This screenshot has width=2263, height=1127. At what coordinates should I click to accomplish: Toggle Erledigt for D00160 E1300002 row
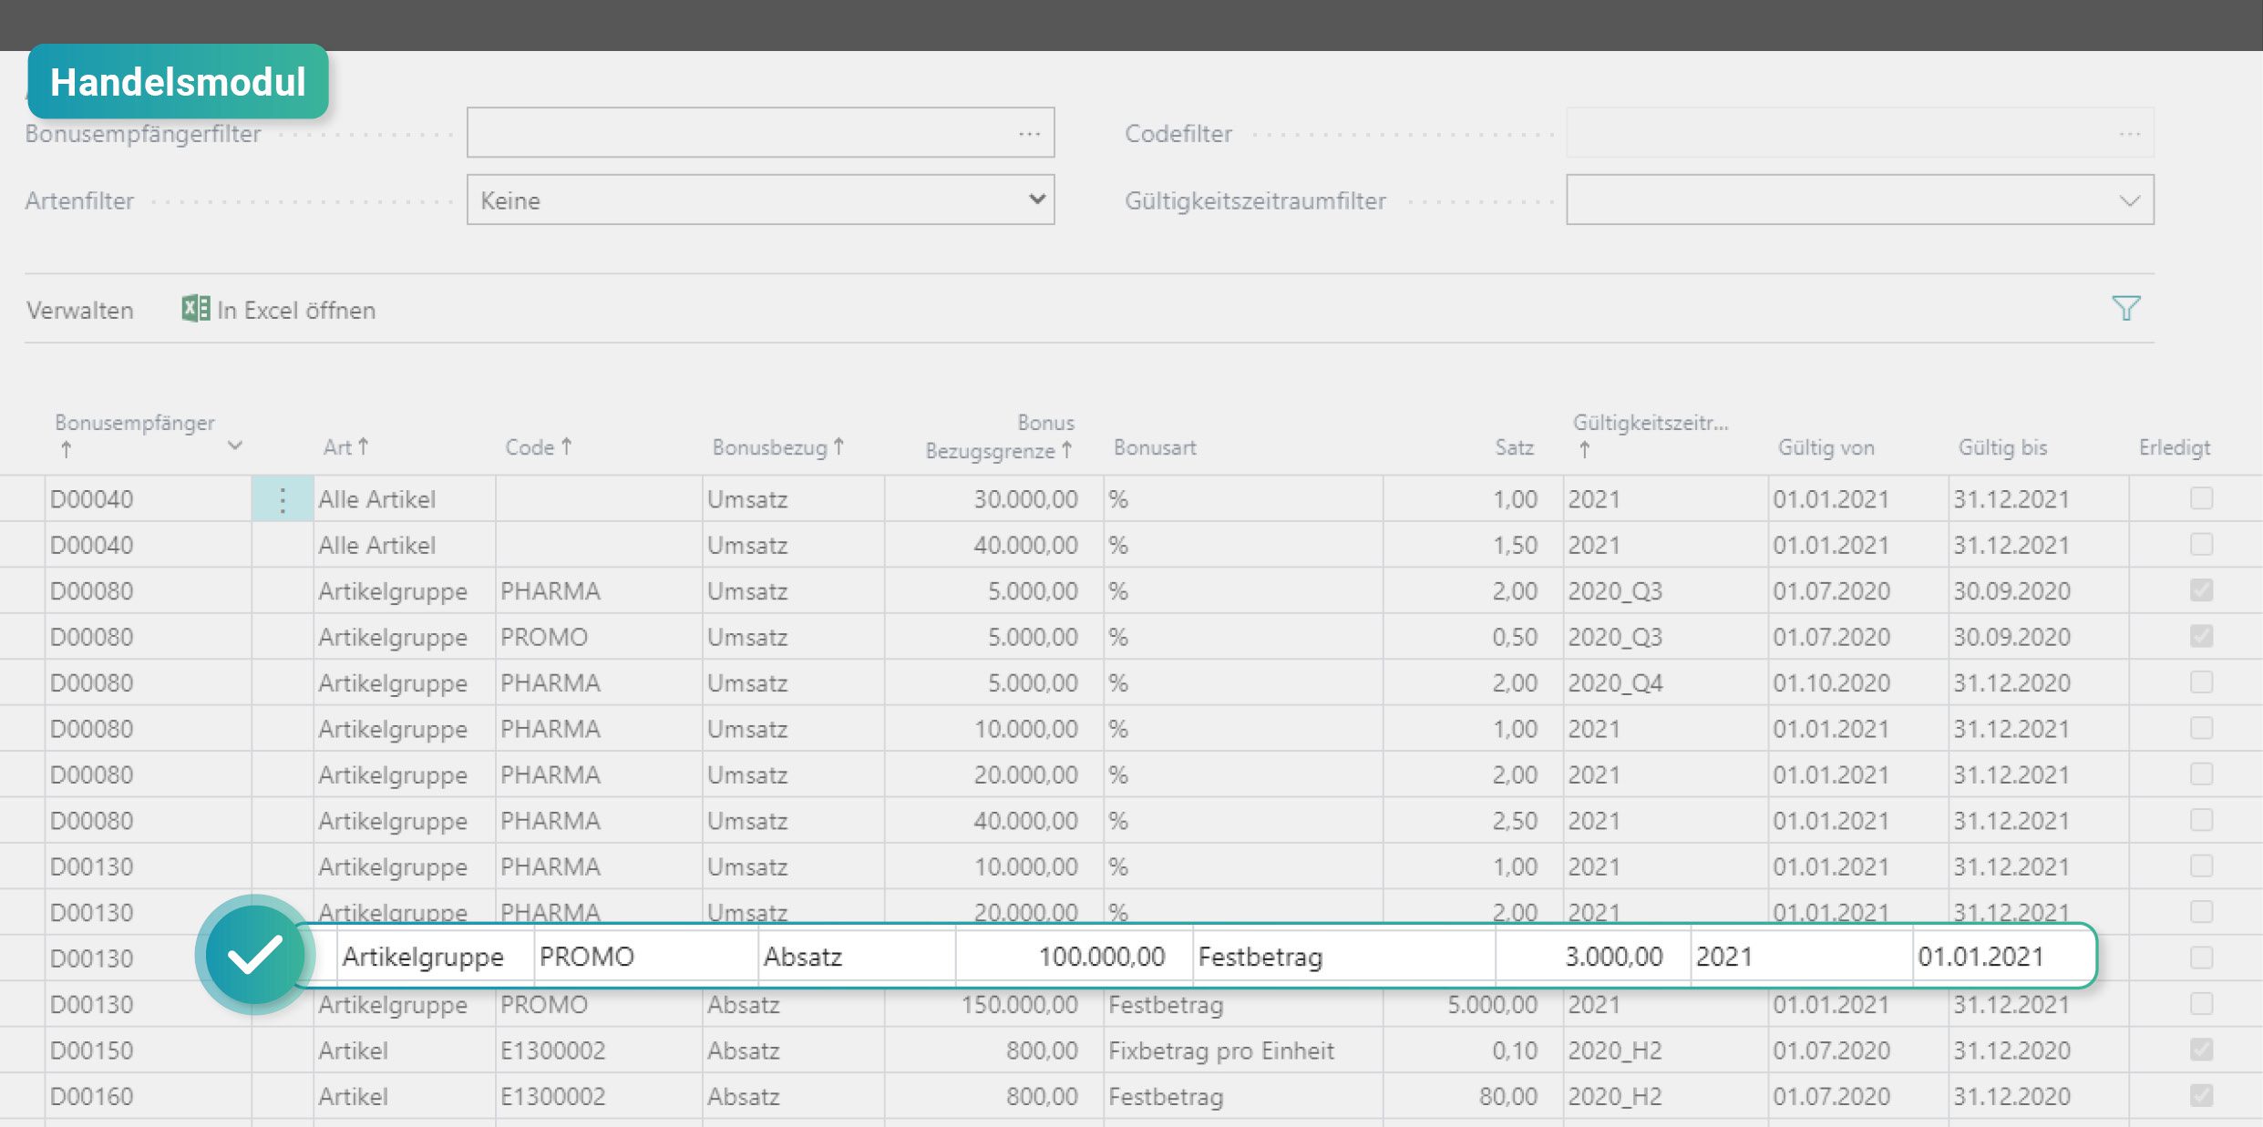2201,1095
